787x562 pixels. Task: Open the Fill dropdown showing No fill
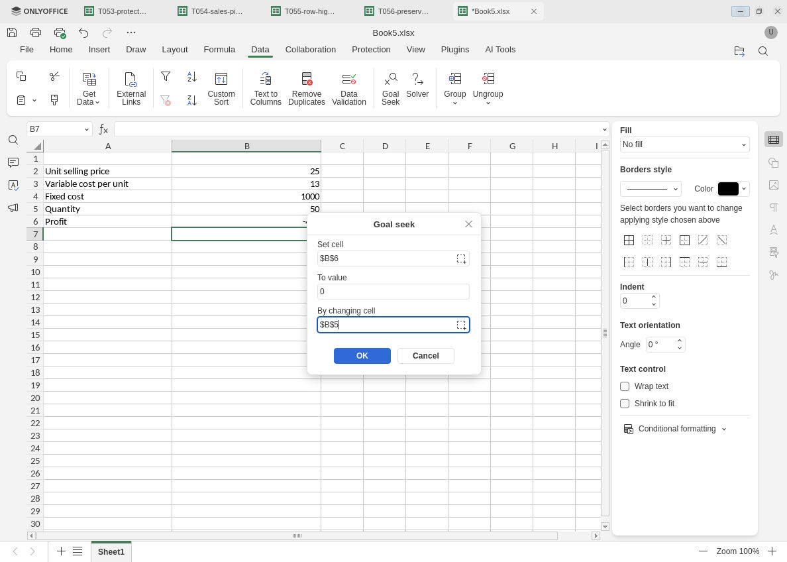[684, 144]
